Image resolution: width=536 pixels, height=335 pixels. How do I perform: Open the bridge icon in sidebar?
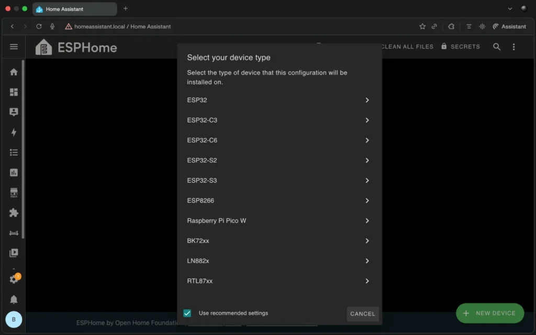coord(14,233)
